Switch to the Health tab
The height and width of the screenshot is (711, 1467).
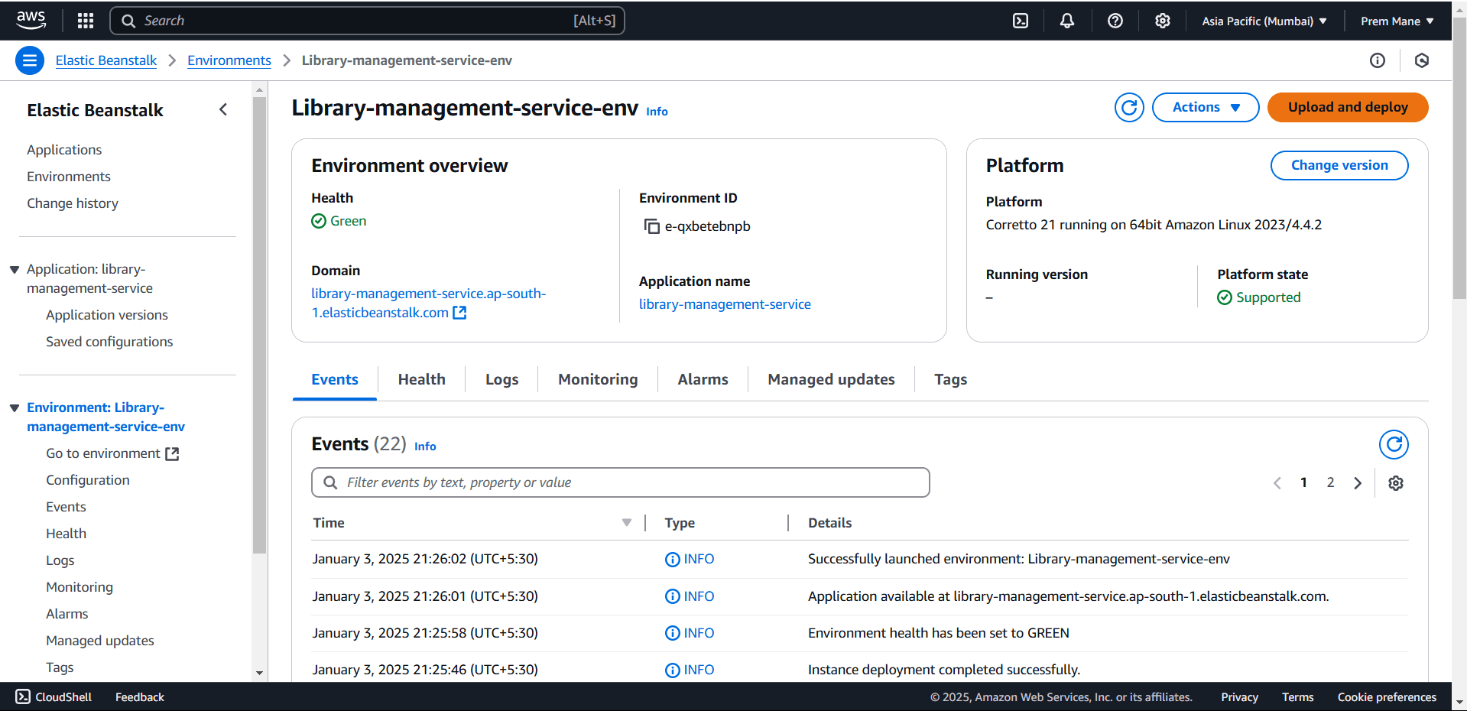click(422, 379)
